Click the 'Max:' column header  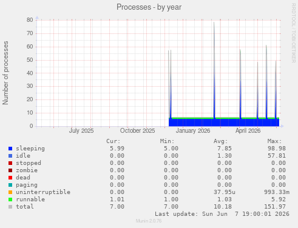(274, 141)
